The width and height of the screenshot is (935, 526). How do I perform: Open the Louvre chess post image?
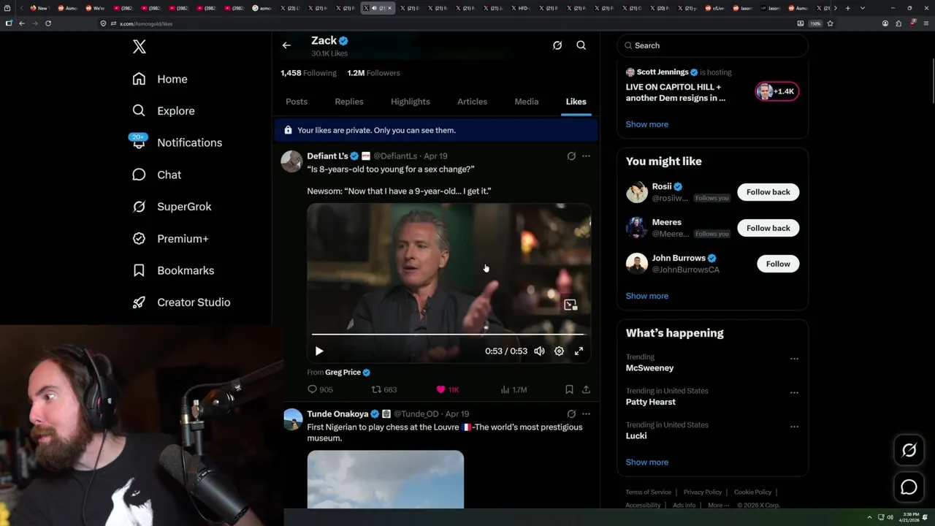pos(386,479)
